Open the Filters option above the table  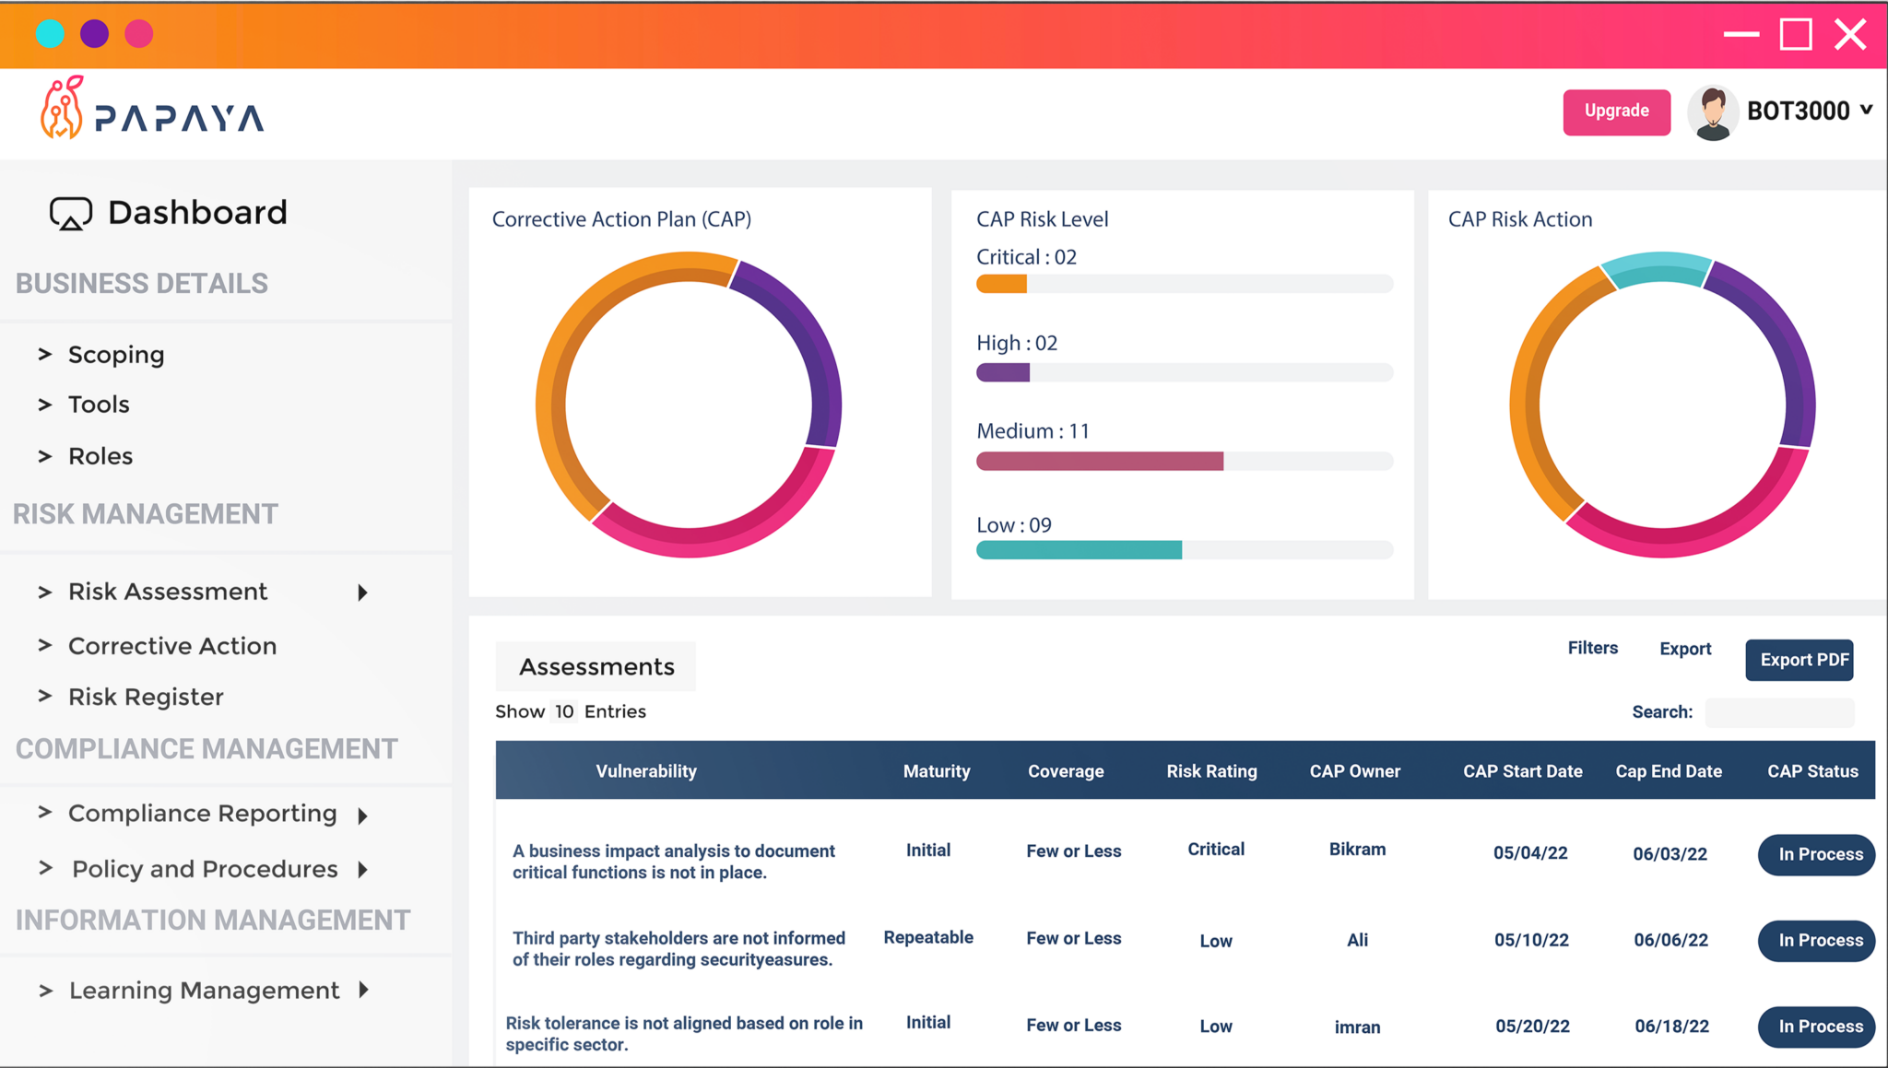1592,648
